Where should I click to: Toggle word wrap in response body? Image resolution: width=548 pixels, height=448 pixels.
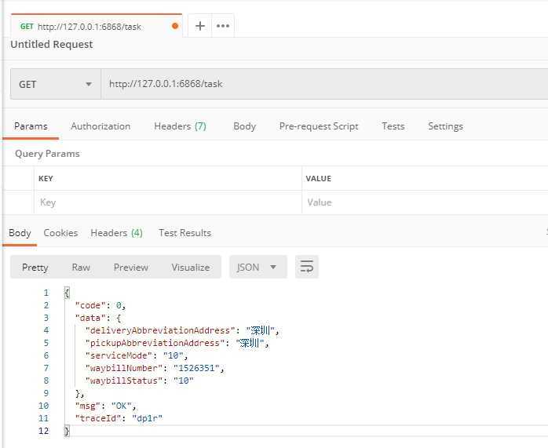pyautogui.click(x=307, y=268)
